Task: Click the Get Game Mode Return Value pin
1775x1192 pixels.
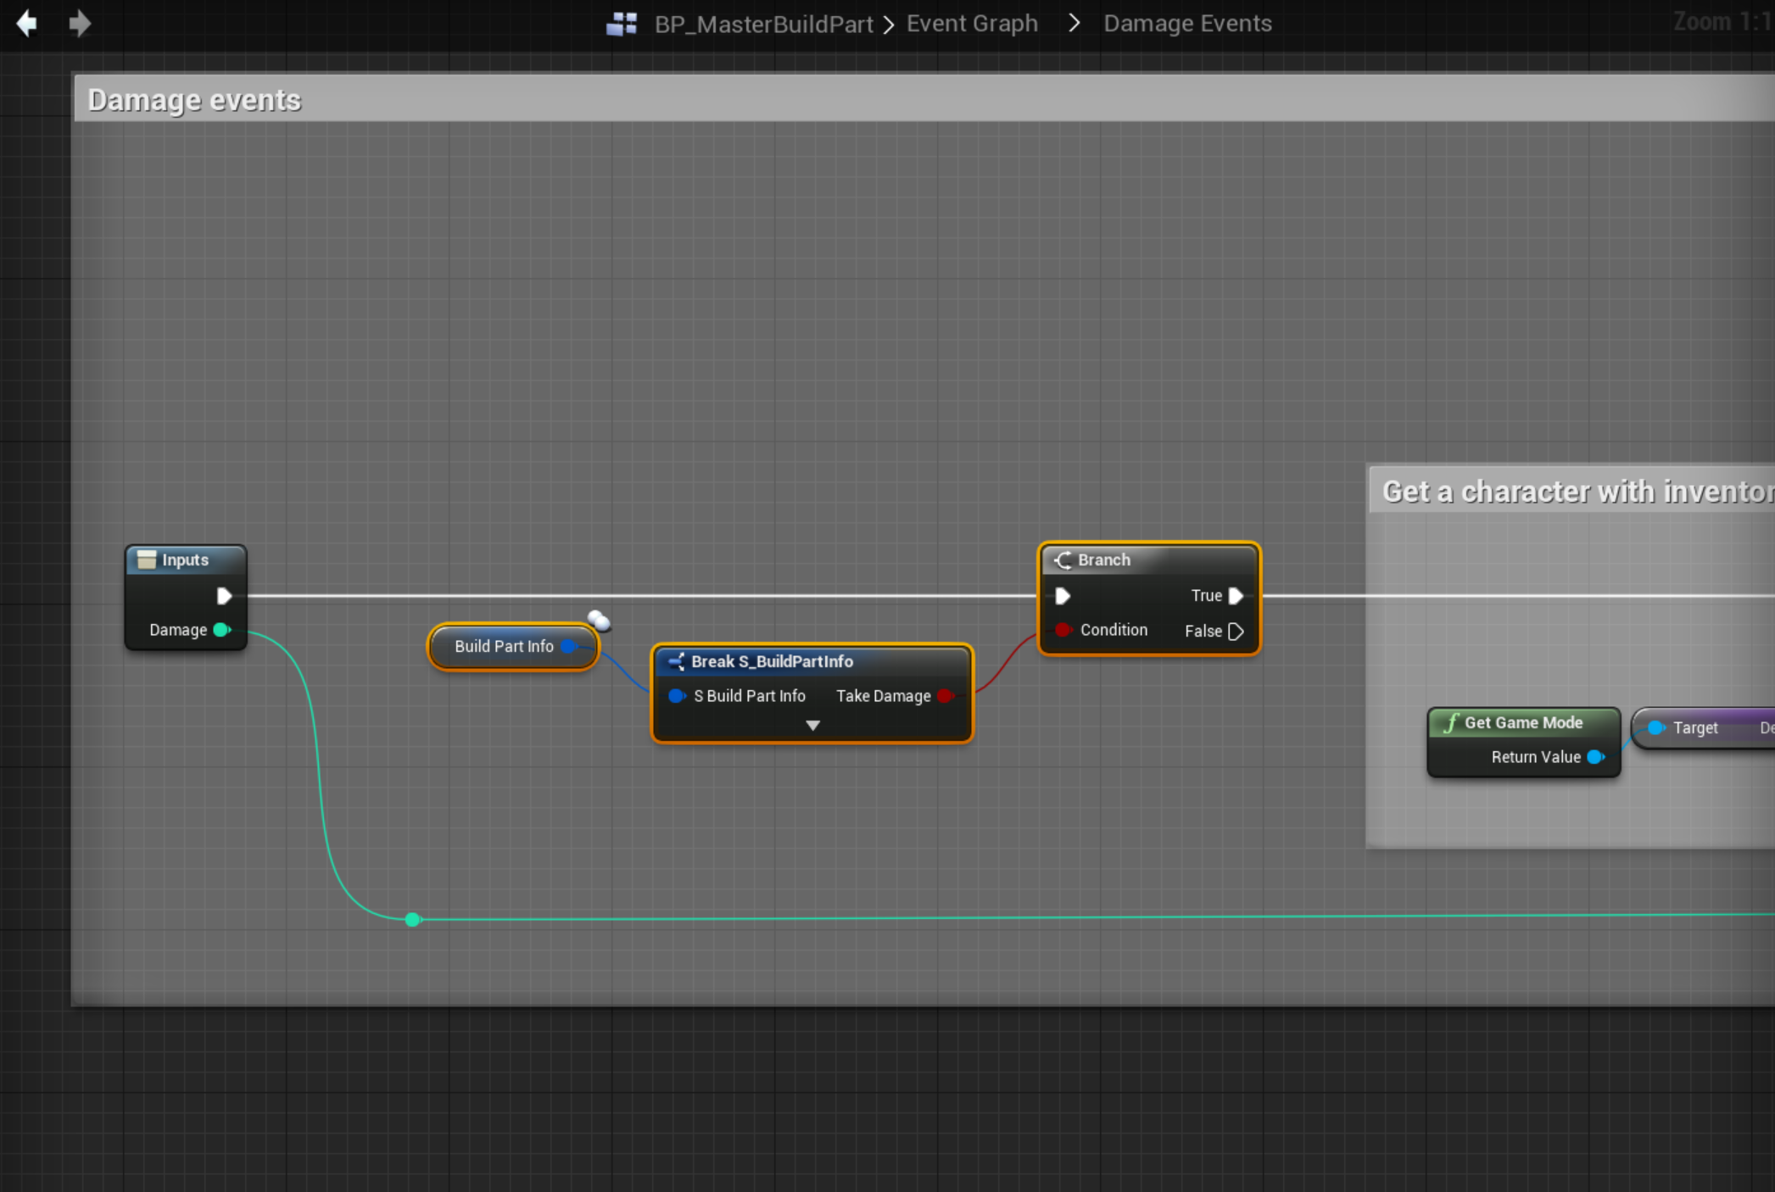Action: pos(1594,757)
